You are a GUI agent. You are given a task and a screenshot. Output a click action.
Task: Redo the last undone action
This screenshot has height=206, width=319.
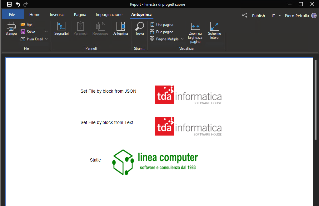coord(25,4)
